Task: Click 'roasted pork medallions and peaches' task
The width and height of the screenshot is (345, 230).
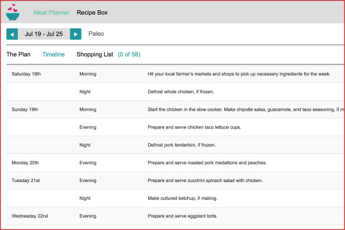Action: tap(207, 163)
